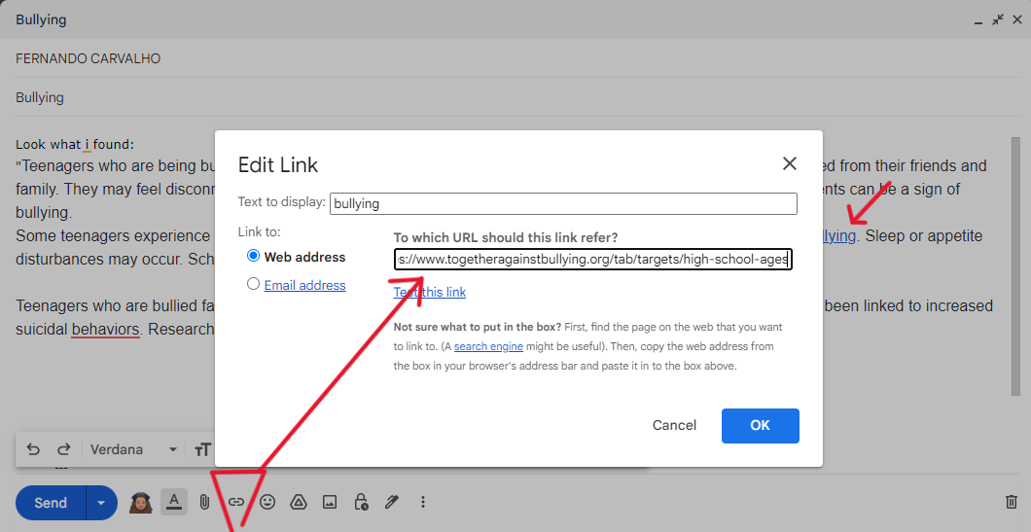Click OK in the Edit Link dialog
The image size is (1031, 532).
coord(760,425)
